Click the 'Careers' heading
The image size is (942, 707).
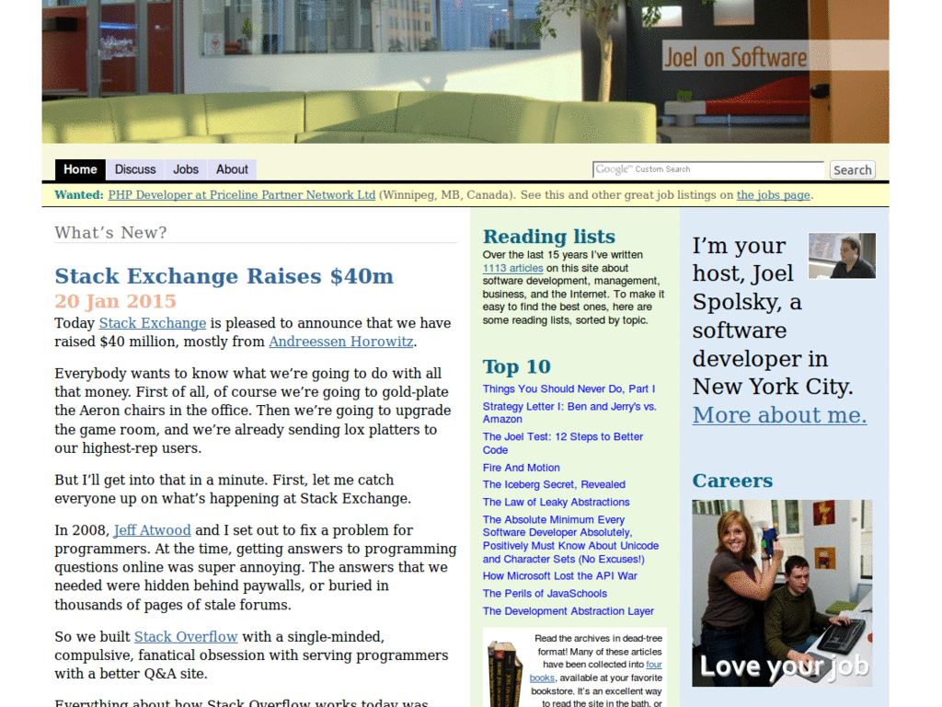click(732, 481)
